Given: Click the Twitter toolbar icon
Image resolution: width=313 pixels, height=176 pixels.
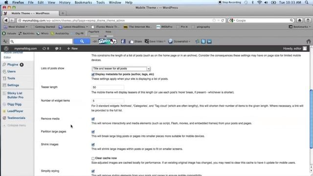Looking at the screenshot, I should [x=203, y=41].
